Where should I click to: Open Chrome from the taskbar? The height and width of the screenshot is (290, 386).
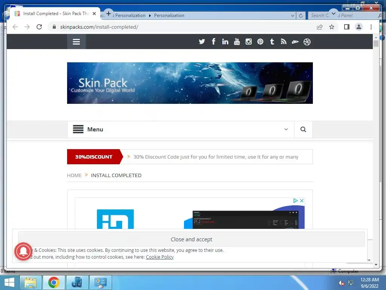pos(54,282)
